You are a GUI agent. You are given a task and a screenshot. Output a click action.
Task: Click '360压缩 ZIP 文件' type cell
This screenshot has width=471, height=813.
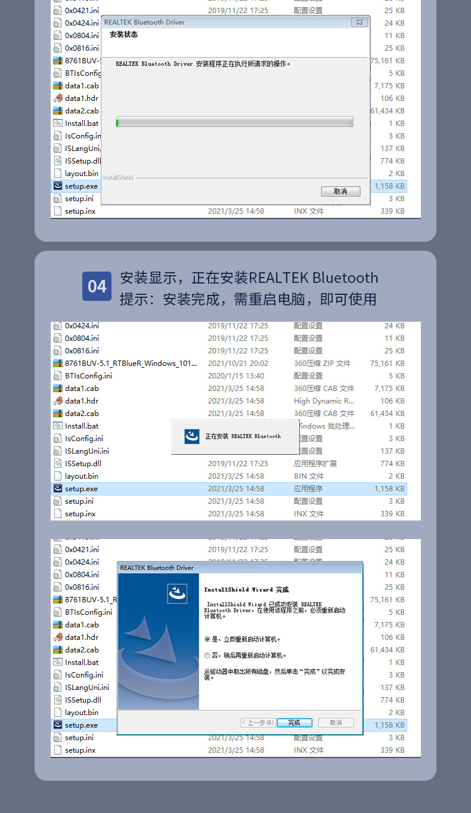[322, 363]
